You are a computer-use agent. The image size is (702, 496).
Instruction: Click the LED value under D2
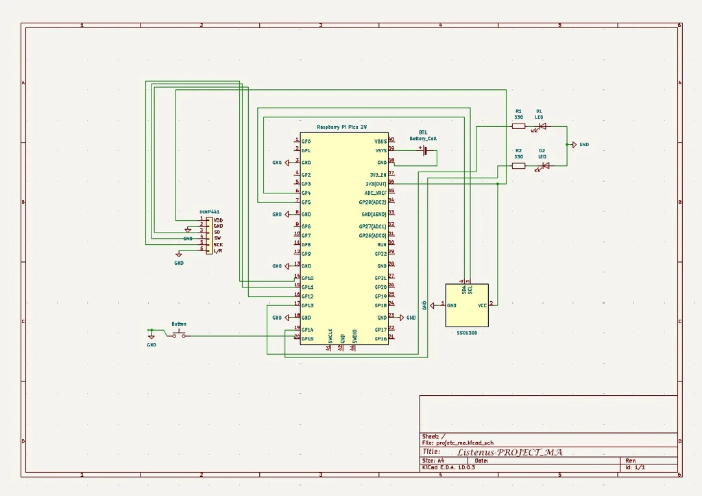[542, 157]
